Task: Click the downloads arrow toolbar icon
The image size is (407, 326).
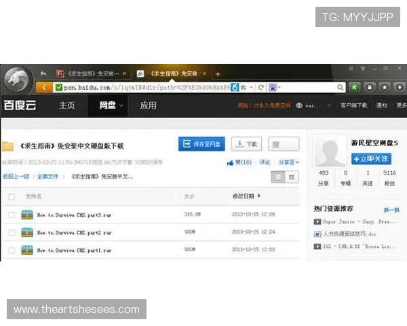Action: tap(400, 88)
